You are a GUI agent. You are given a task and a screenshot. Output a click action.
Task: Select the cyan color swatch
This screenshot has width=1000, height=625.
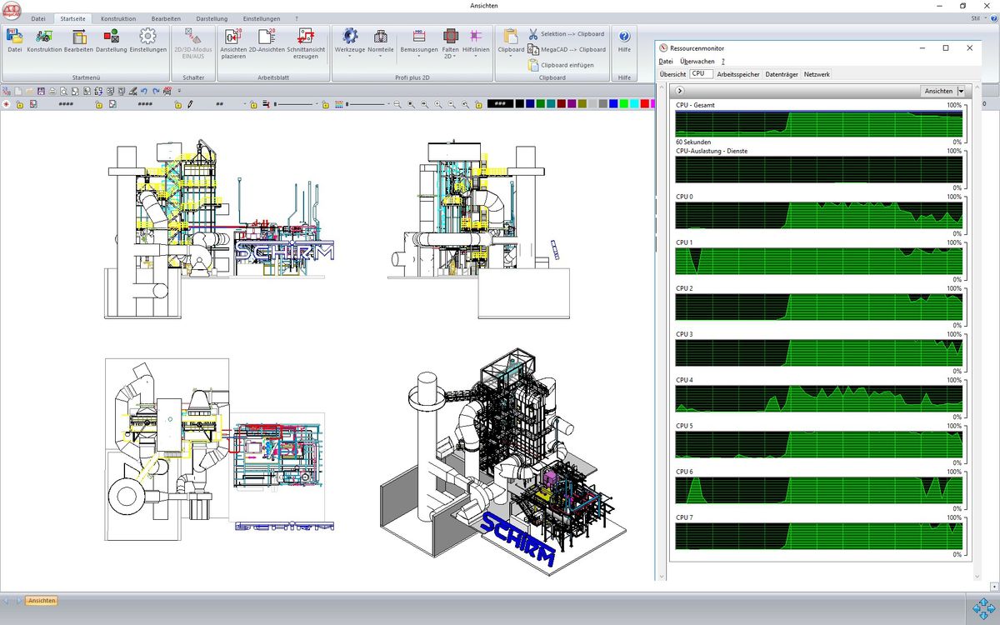[635, 104]
